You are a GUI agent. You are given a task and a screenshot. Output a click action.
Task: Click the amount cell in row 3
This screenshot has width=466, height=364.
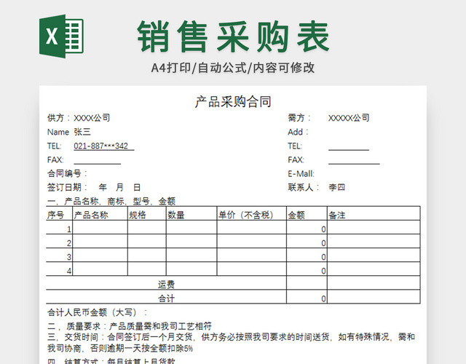307,256
